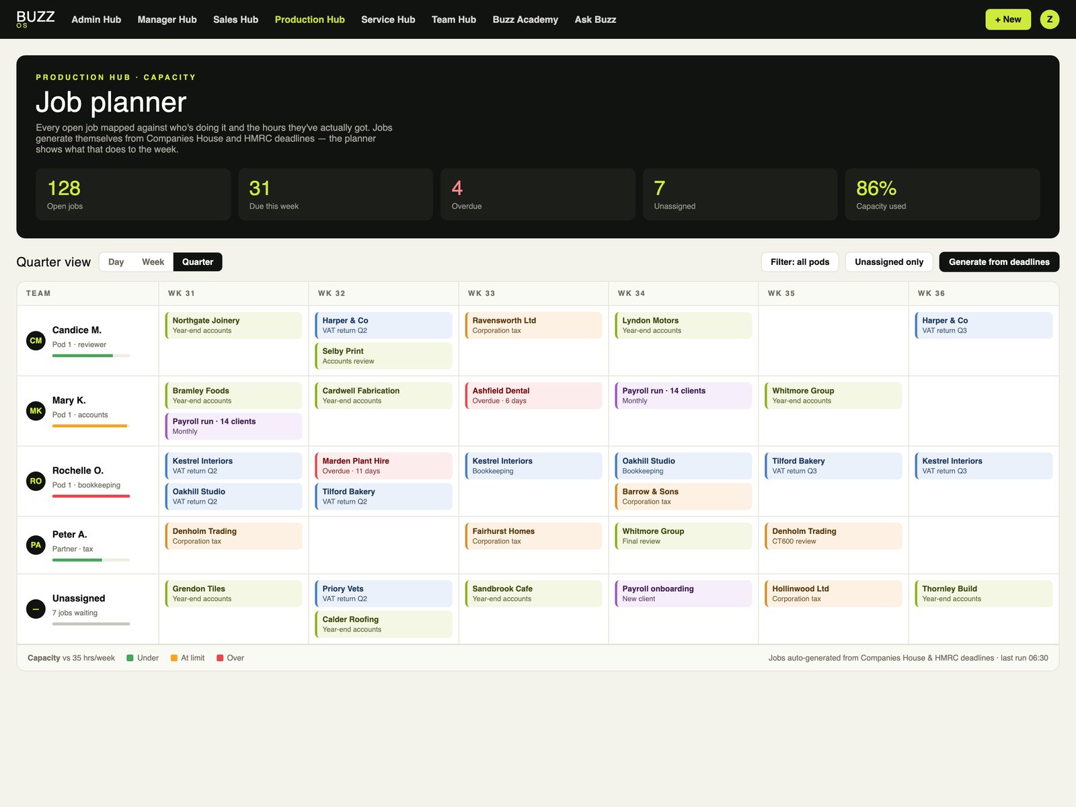
Task: Open Grendon Tiles unassigned job
Action: click(234, 594)
